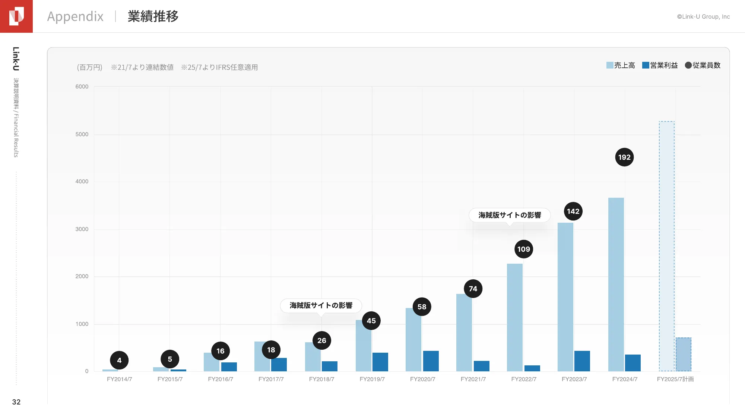Click the light blue 売上高 legend swatch
Viewport: 745px width, 419px height.
[609, 65]
